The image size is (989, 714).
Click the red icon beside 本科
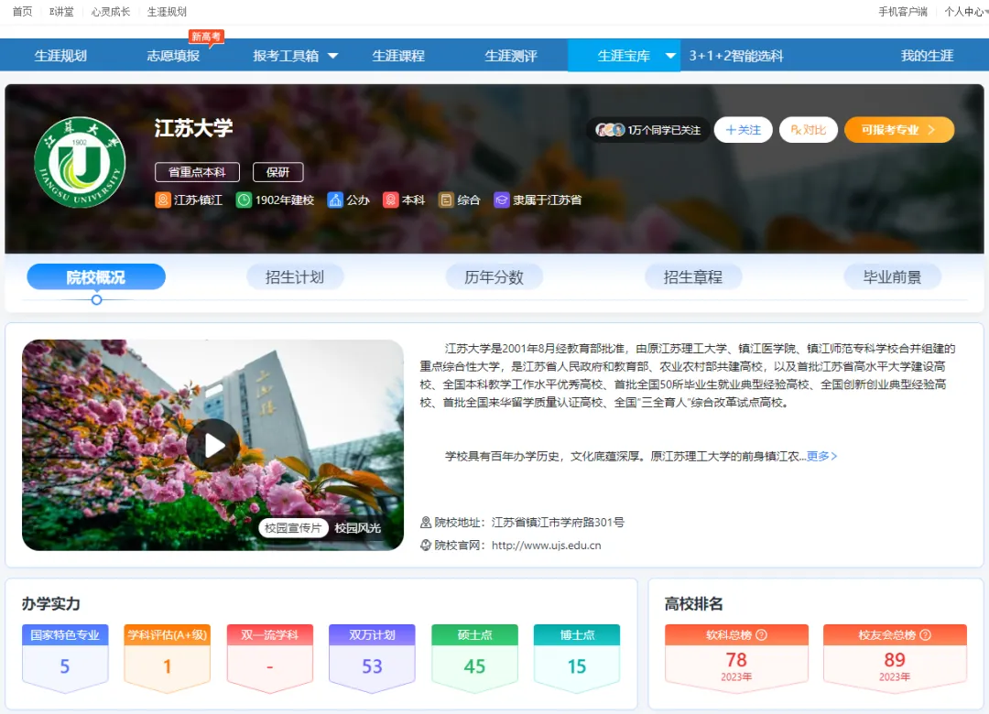coord(390,200)
